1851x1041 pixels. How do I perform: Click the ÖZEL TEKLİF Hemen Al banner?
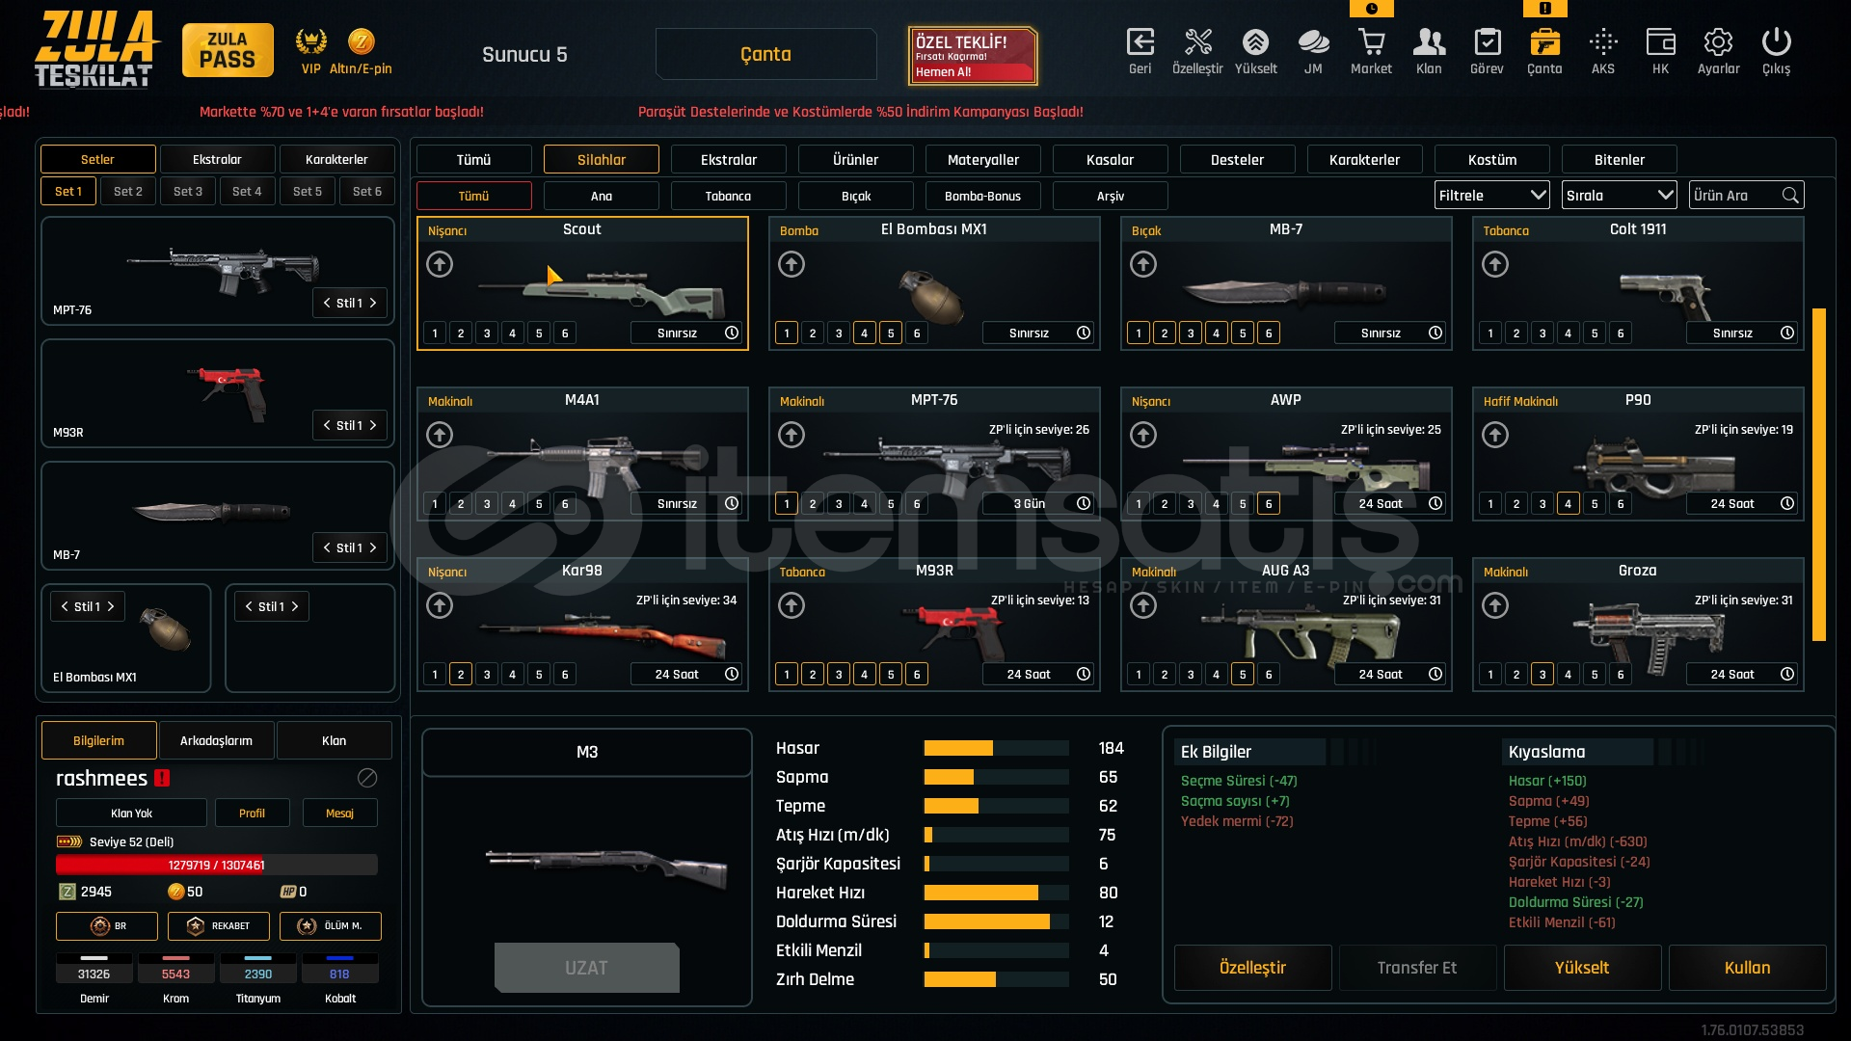point(973,56)
